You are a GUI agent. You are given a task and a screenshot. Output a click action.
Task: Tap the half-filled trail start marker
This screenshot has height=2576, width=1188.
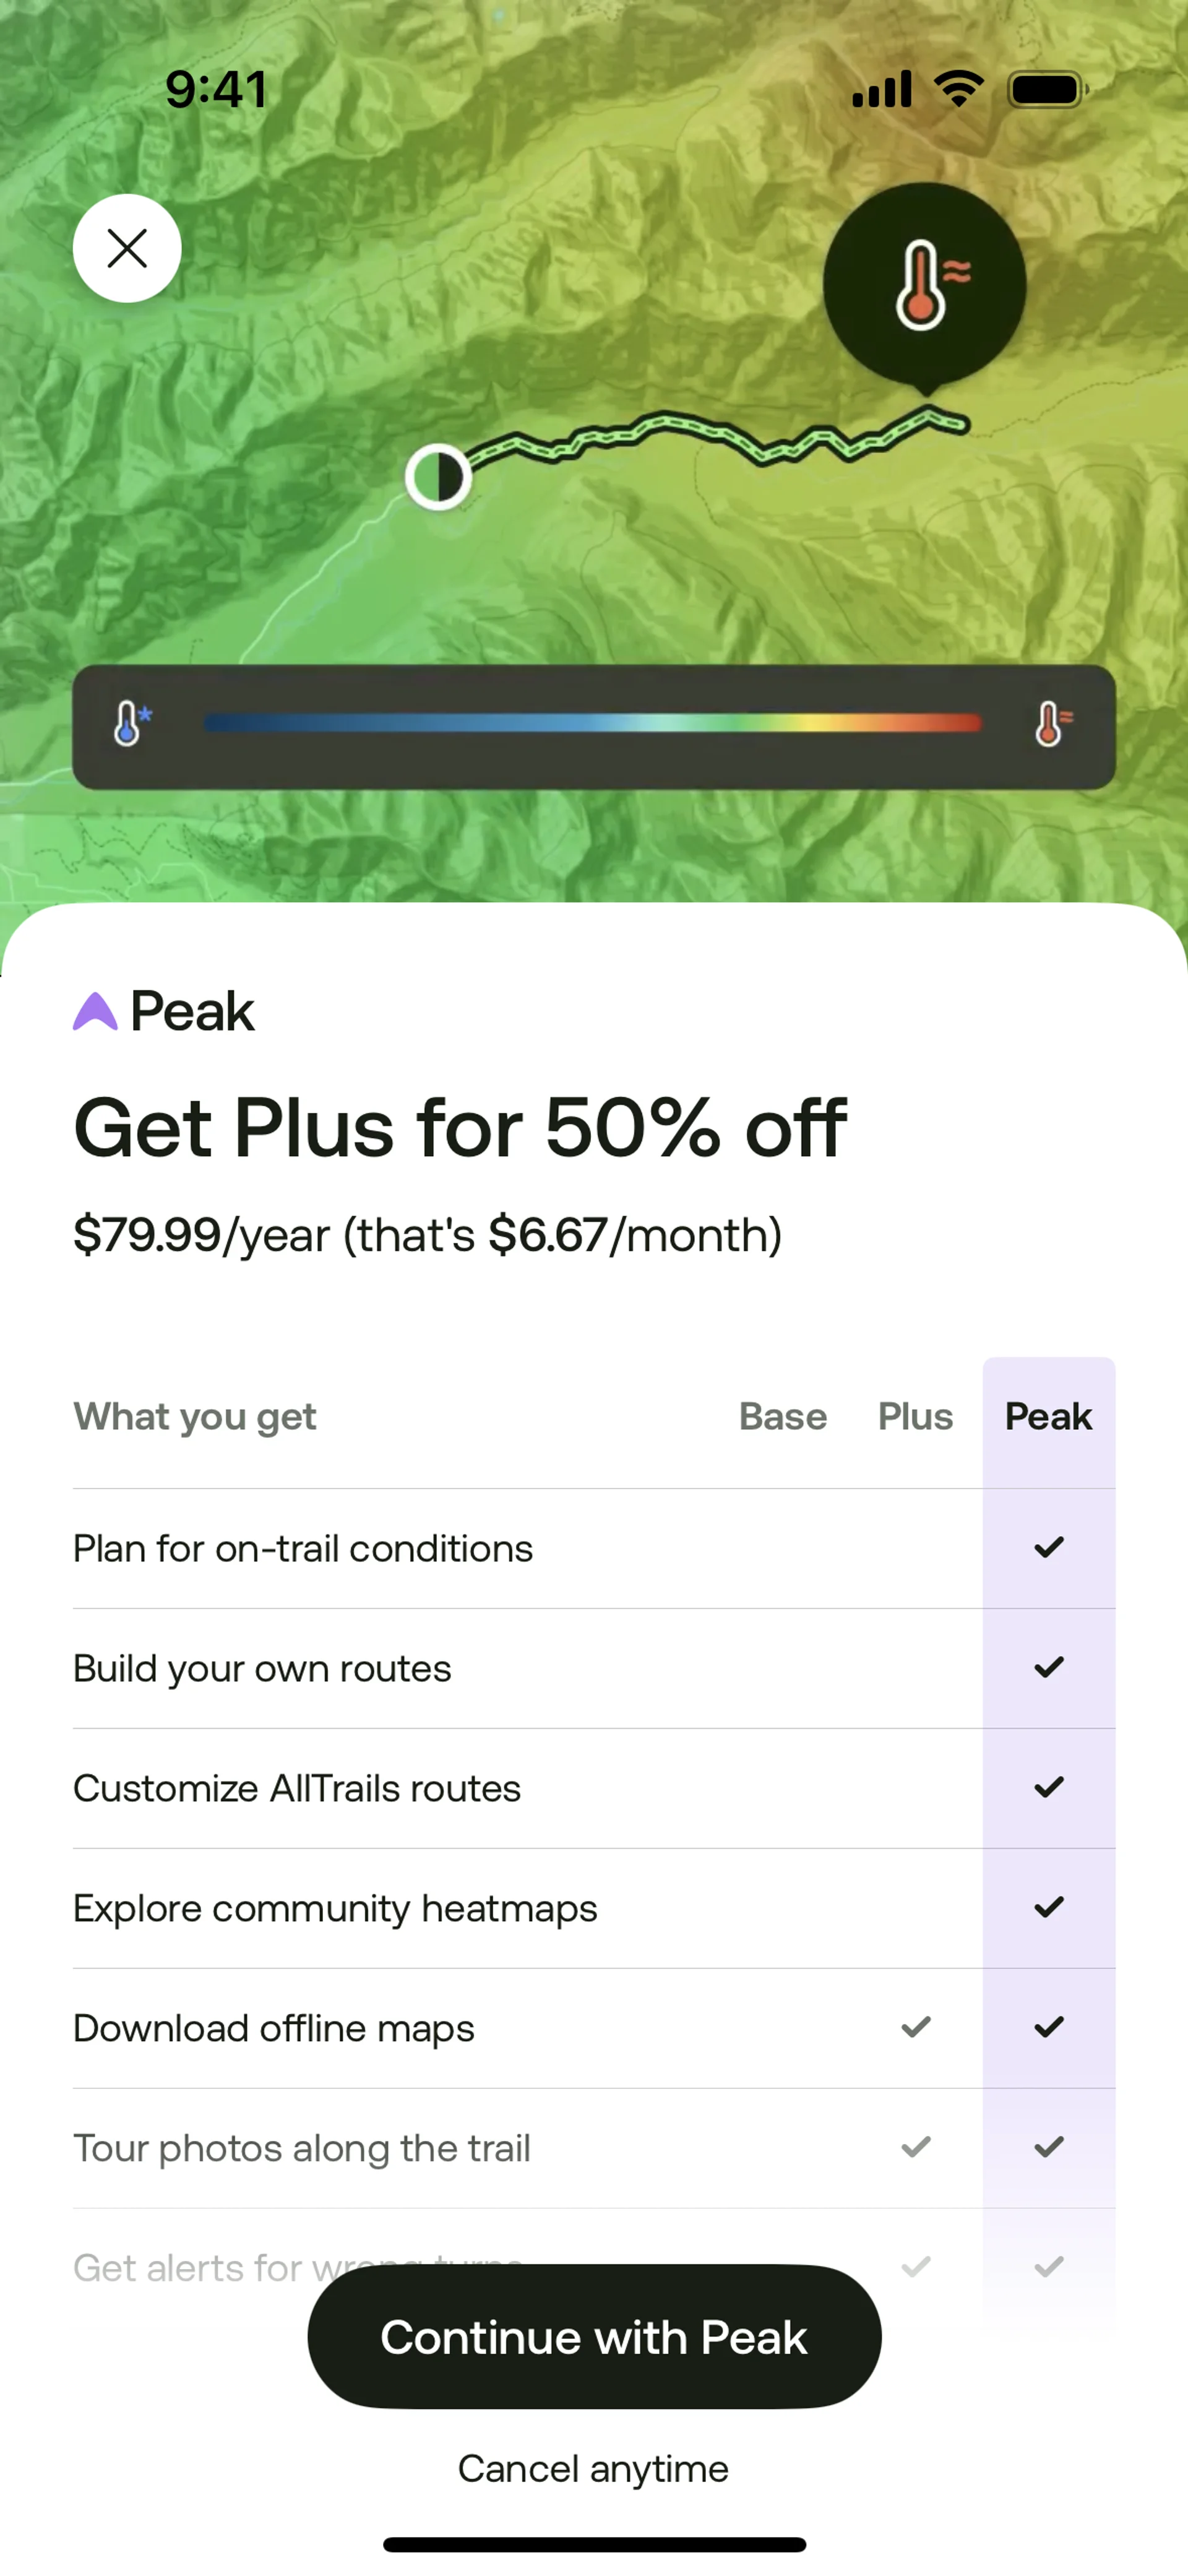[438, 477]
